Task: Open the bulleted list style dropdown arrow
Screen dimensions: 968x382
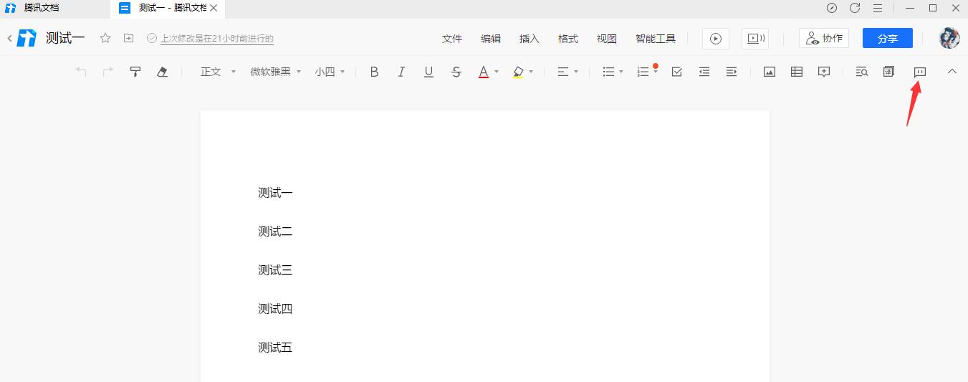Action: [621, 72]
